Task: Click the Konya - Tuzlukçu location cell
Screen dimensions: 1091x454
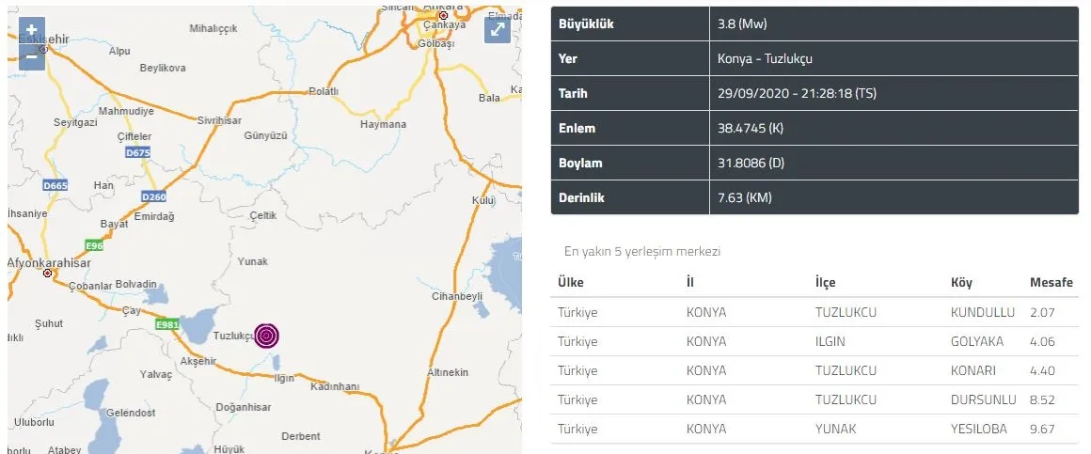Action: pos(765,58)
